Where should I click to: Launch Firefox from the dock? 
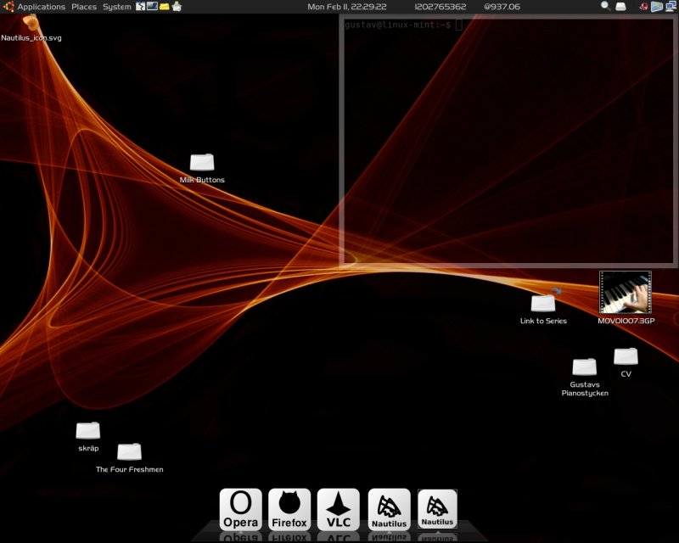click(x=289, y=510)
